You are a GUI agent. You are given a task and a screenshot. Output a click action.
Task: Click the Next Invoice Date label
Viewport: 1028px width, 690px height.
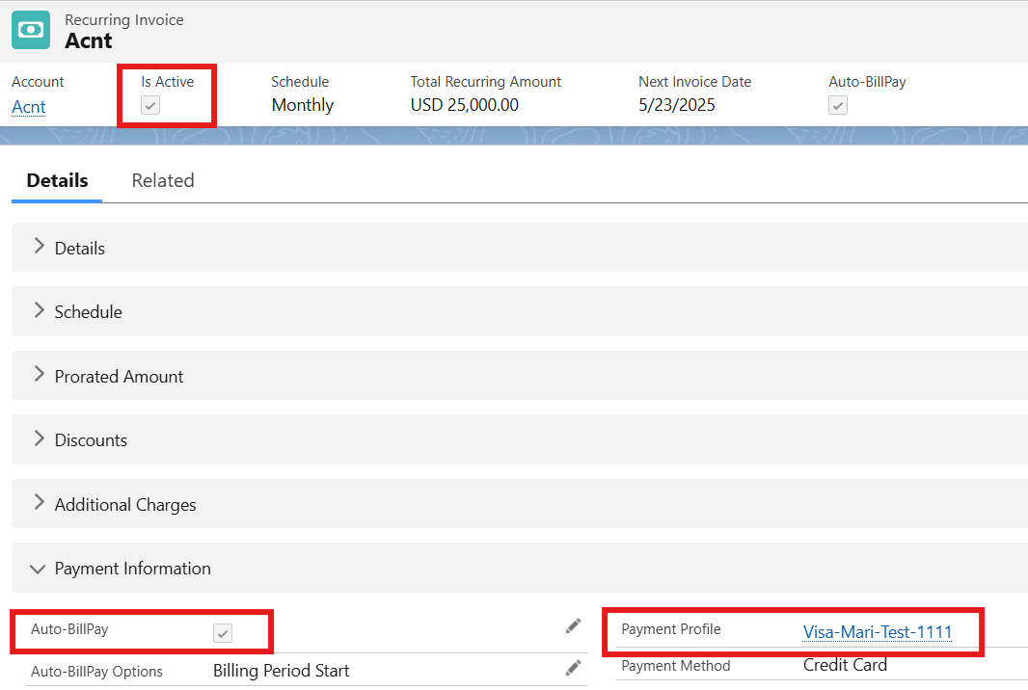coord(695,81)
